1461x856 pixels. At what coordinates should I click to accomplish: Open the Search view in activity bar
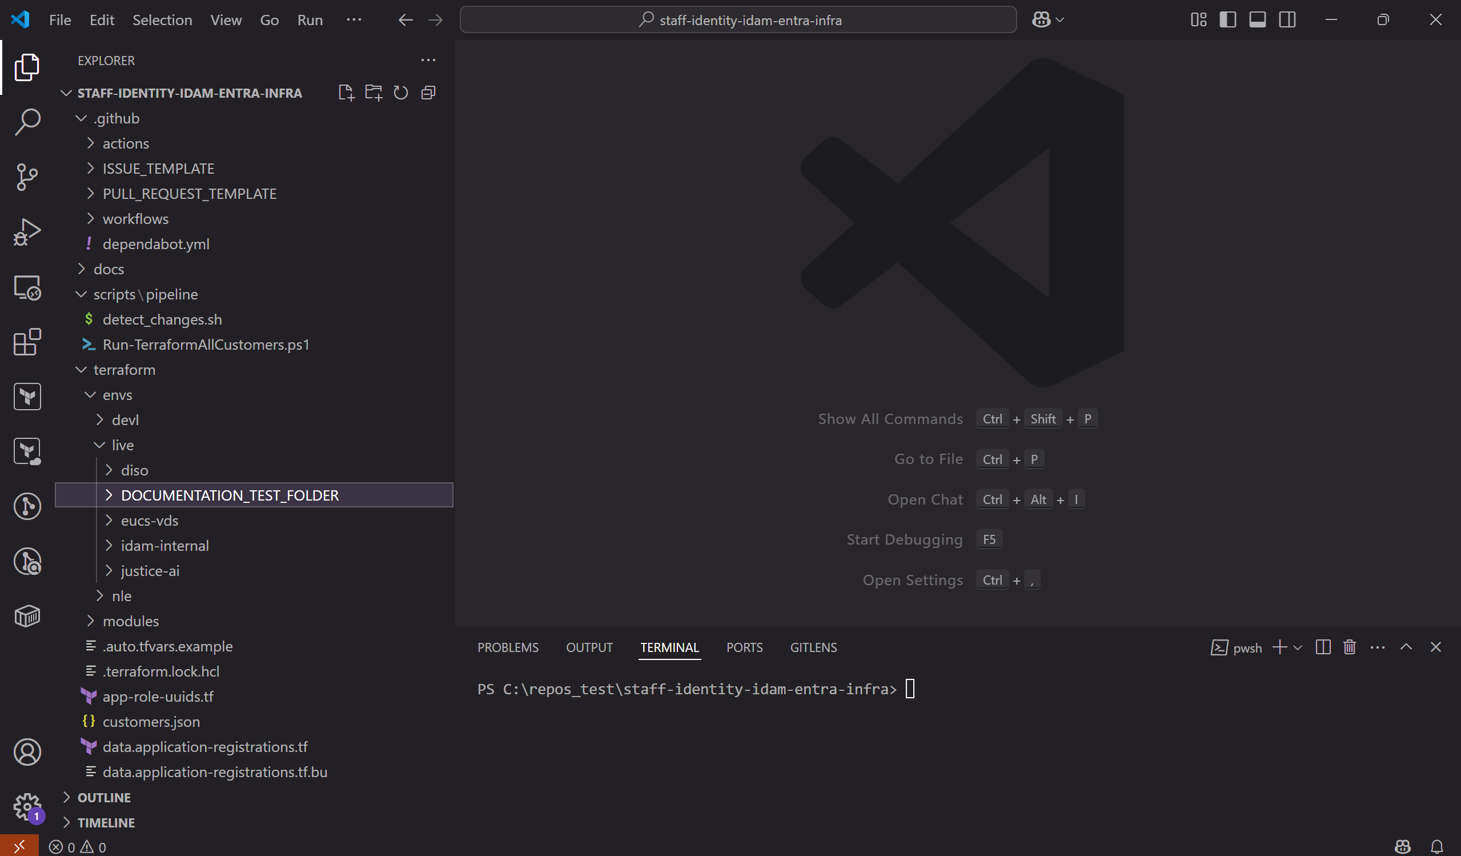27,122
